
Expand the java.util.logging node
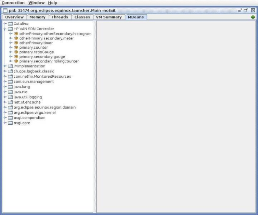click(5, 97)
